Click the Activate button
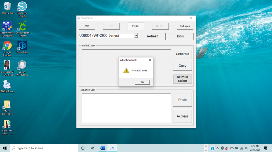The image size is (272, 152). pos(183,116)
